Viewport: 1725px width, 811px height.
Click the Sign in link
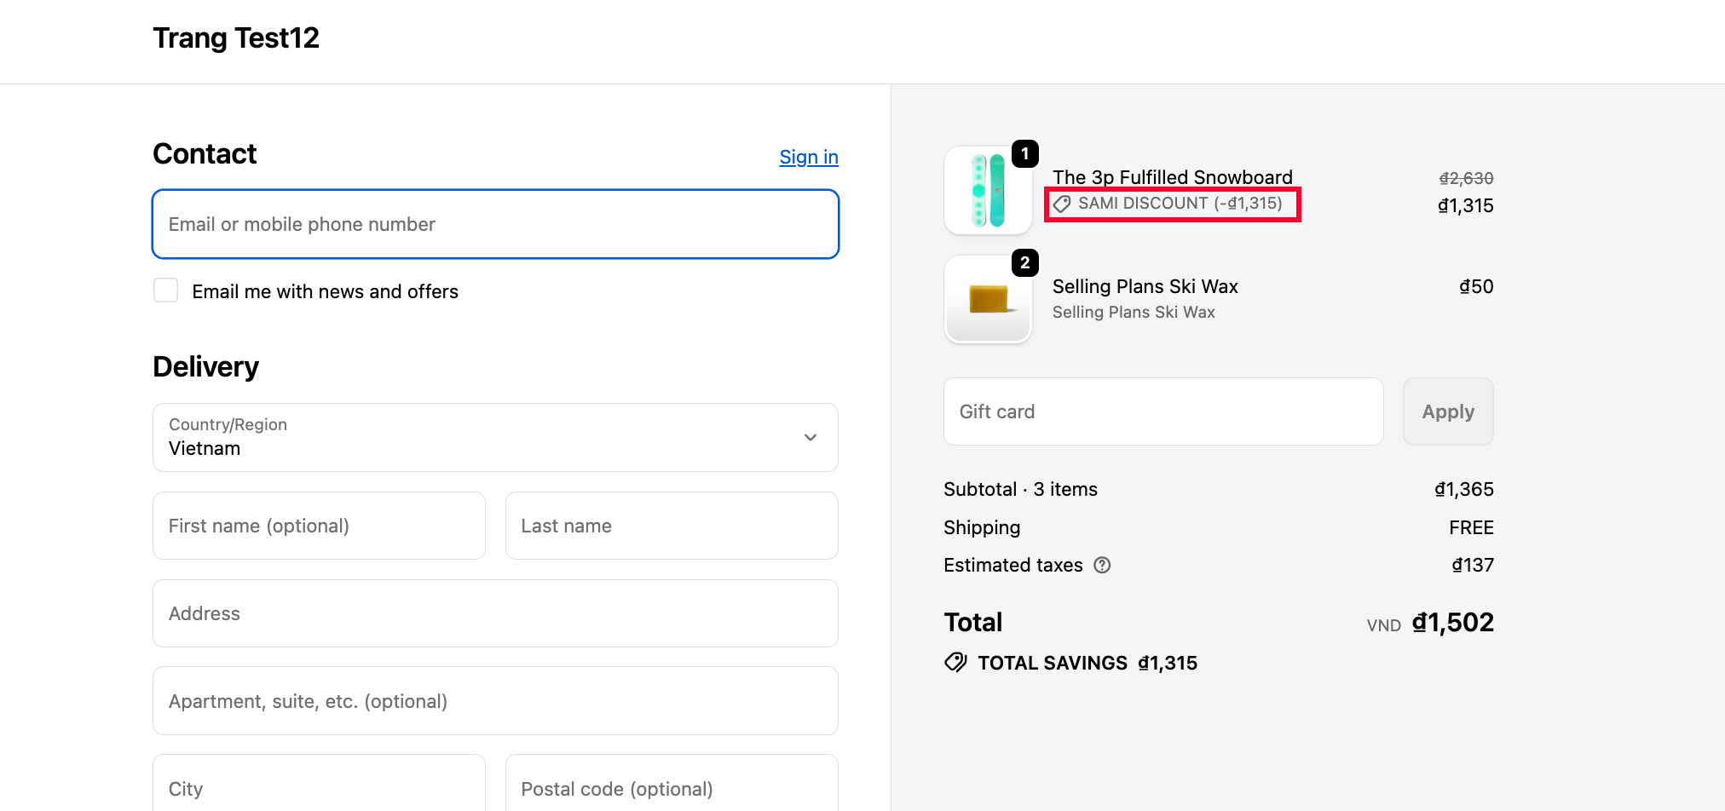(x=808, y=158)
